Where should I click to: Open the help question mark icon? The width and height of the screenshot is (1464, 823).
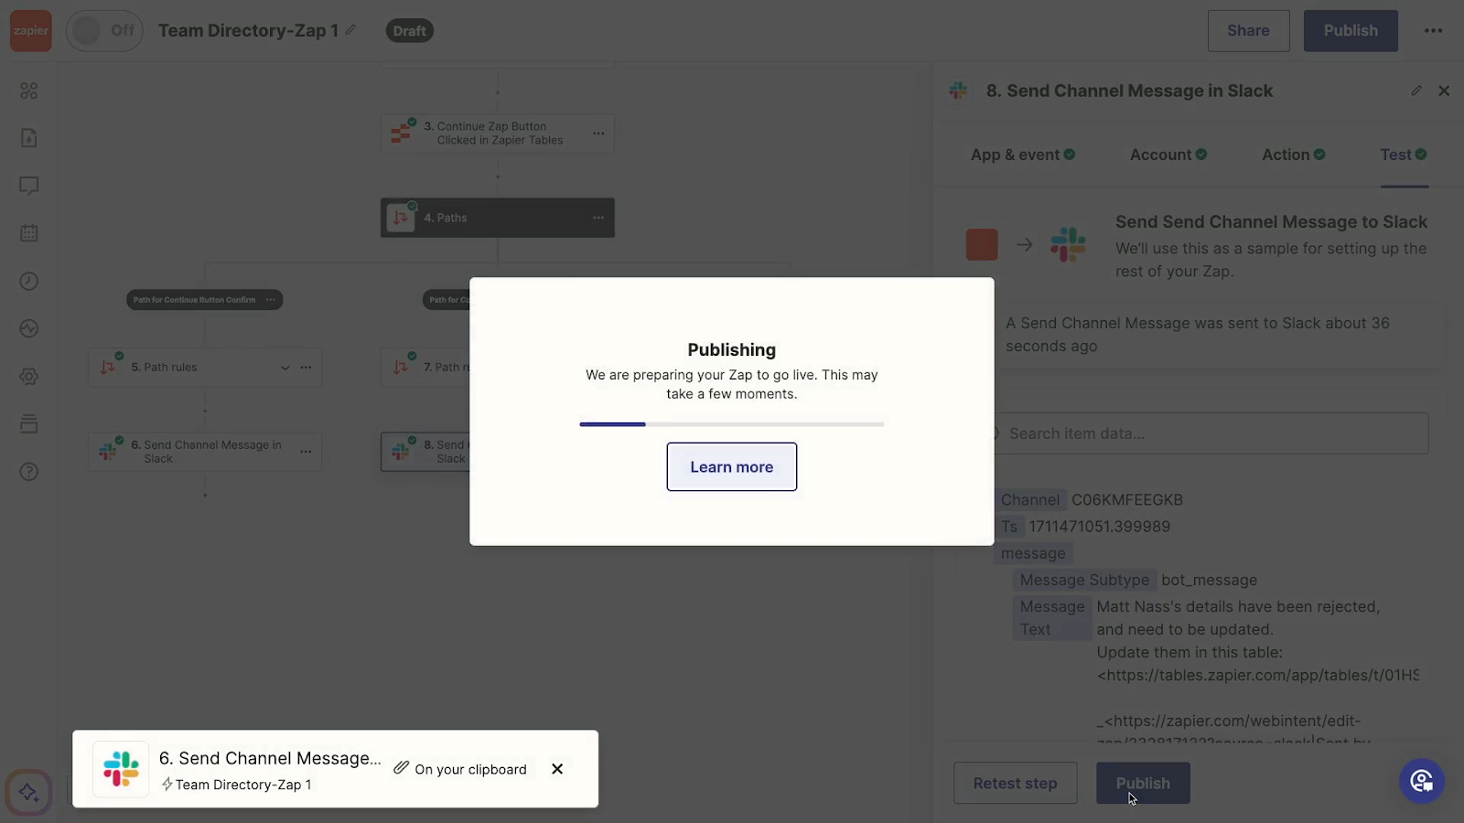pos(29,471)
